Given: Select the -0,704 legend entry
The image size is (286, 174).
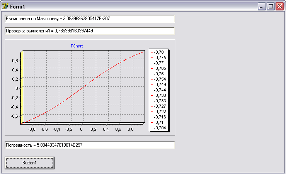Looking at the screenshot, I should click(x=159, y=128).
